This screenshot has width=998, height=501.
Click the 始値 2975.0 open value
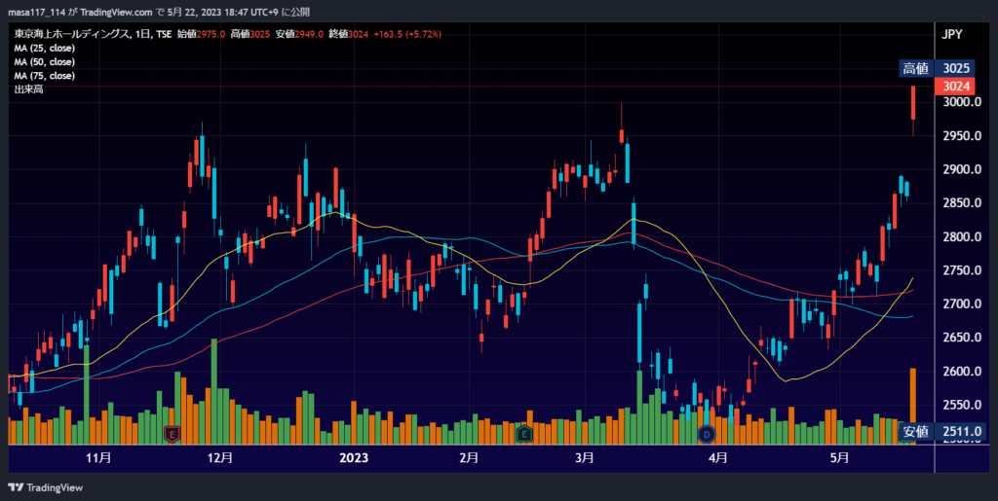point(201,34)
